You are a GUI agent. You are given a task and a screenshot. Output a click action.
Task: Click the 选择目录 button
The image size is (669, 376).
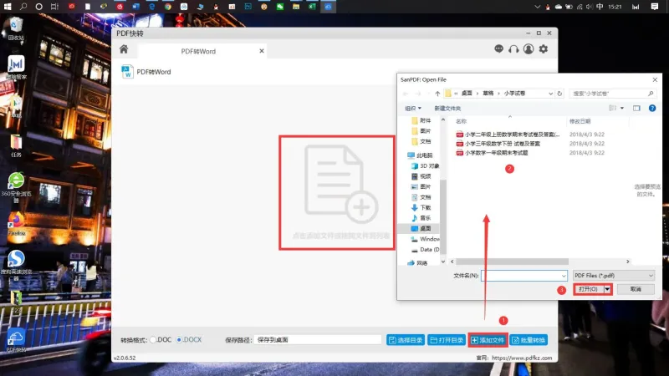click(x=406, y=340)
